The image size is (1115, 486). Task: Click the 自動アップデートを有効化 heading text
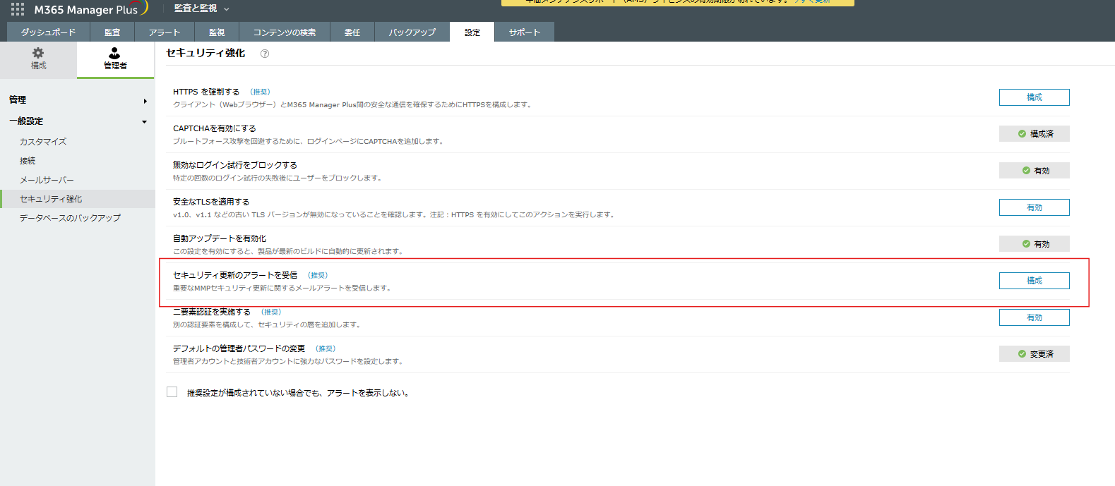(x=220, y=238)
